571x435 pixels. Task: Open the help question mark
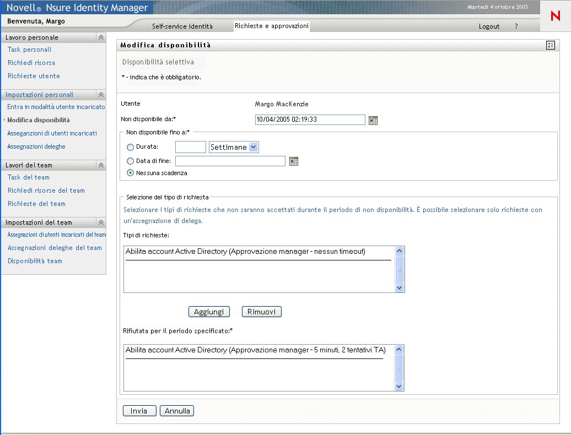516,26
